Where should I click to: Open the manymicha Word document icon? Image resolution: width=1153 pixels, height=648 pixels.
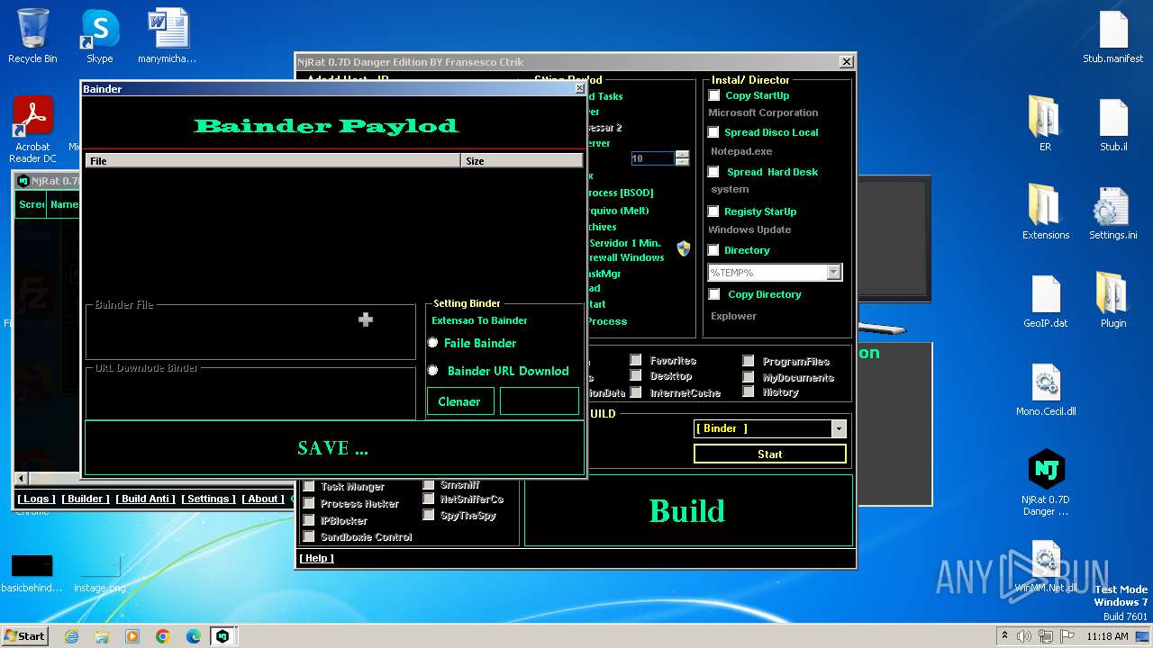pos(168,36)
